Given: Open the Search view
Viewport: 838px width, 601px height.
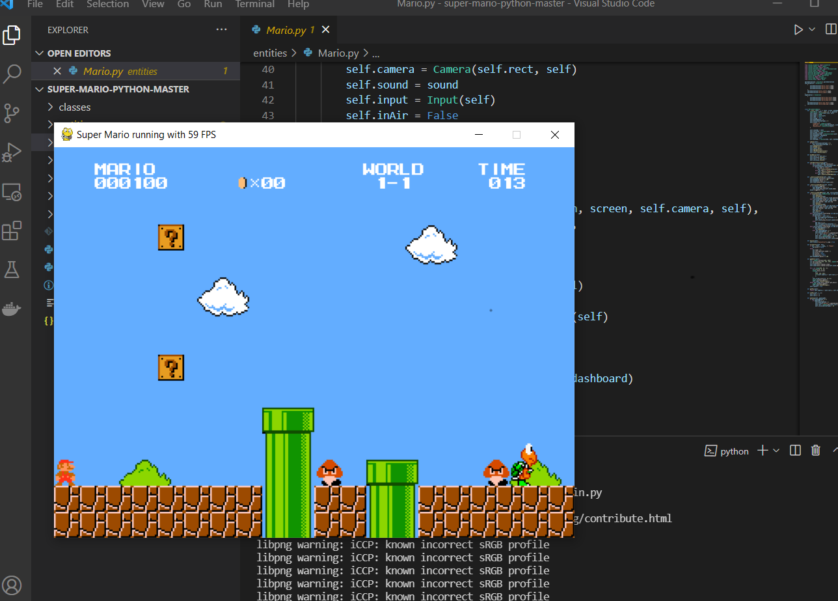Looking at the screenshot, I should click(x=12, y=74).
